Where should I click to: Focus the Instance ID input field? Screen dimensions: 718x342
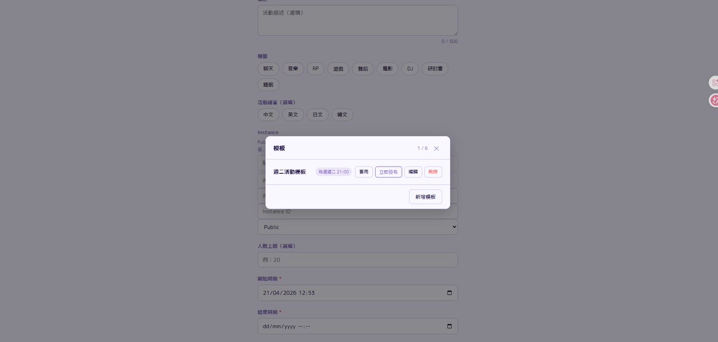point(358,211)
